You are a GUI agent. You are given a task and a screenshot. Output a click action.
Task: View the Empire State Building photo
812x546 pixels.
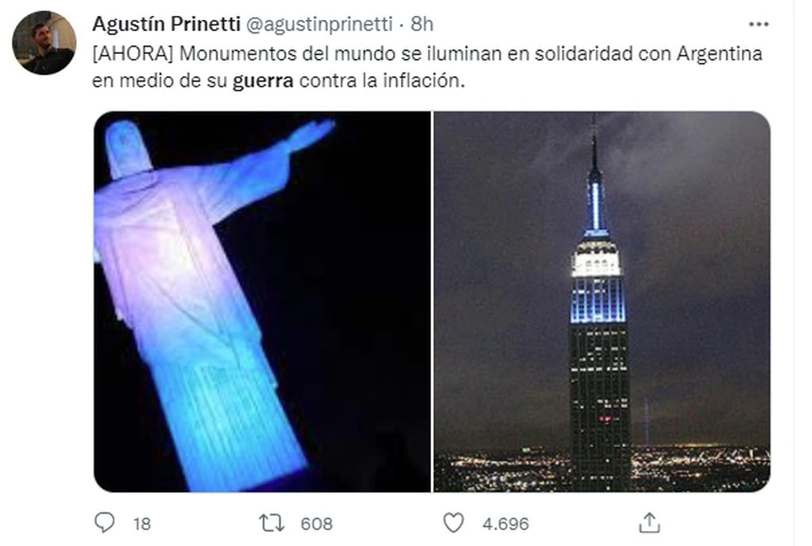(602, 302)
